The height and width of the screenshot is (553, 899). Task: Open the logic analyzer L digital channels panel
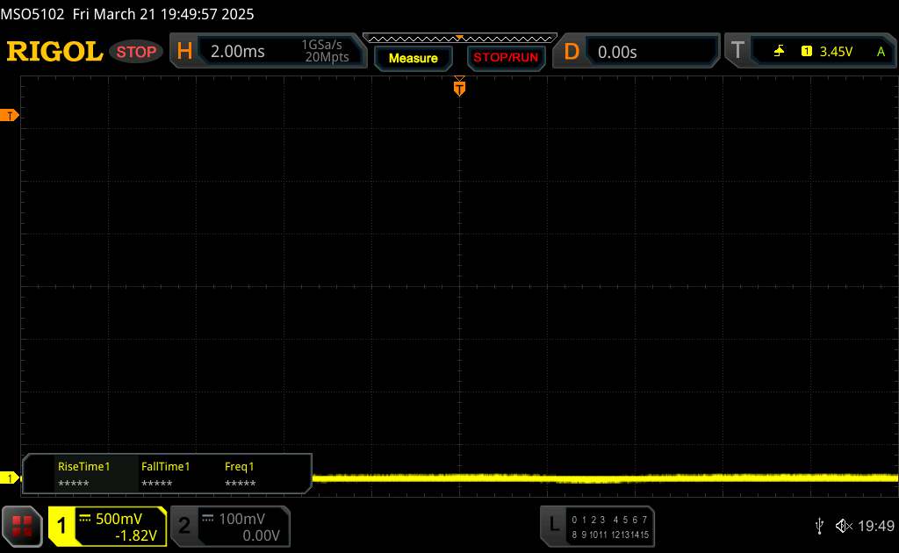click(597, 526)
